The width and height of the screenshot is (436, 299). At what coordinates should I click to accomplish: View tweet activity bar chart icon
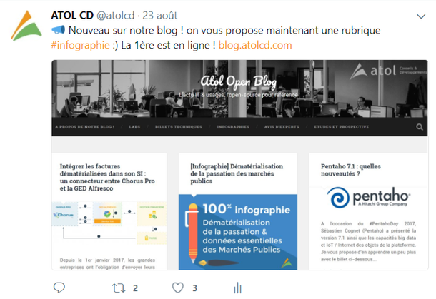click(238, 288)
